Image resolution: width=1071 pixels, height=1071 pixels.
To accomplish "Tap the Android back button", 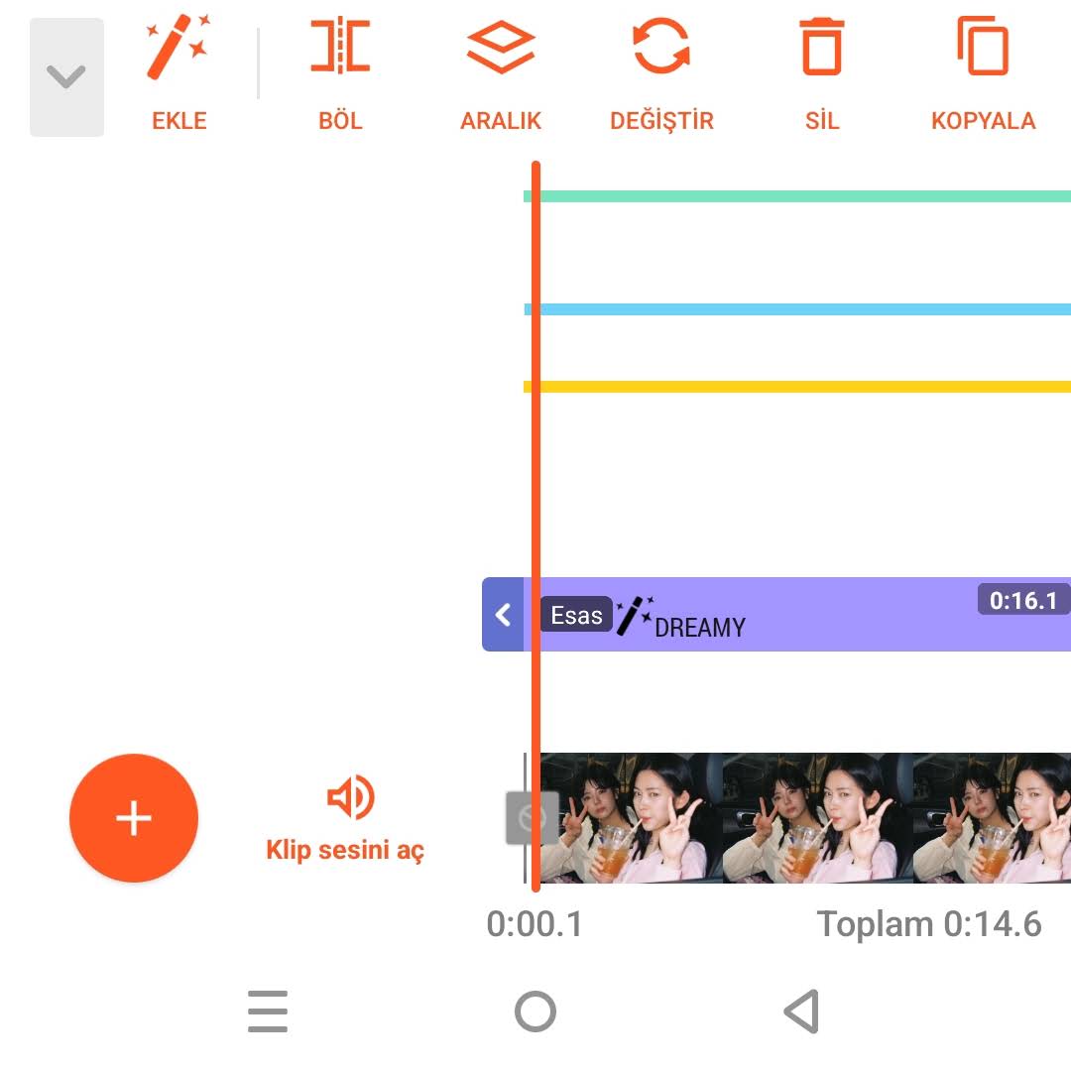I will 802,1011.
